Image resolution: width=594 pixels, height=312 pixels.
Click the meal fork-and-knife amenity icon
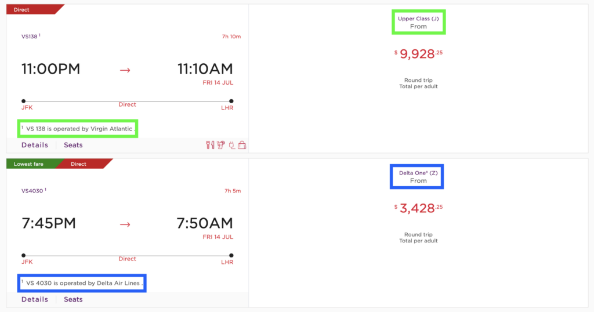click(210, 145)
